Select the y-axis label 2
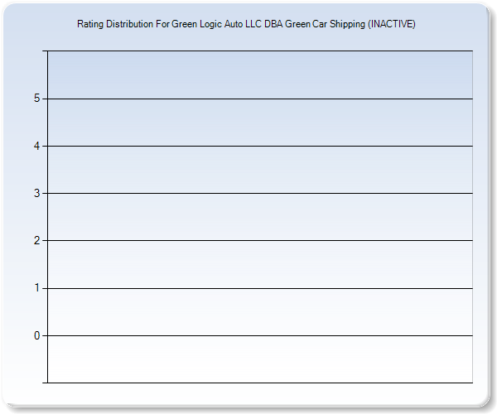497x414 pixels. [36, 241]
